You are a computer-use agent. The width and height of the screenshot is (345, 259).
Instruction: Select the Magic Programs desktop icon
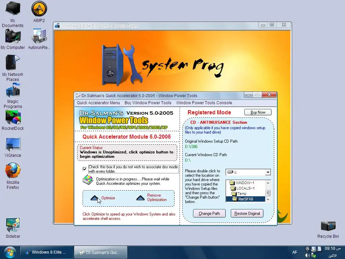(x=13, y=95)
